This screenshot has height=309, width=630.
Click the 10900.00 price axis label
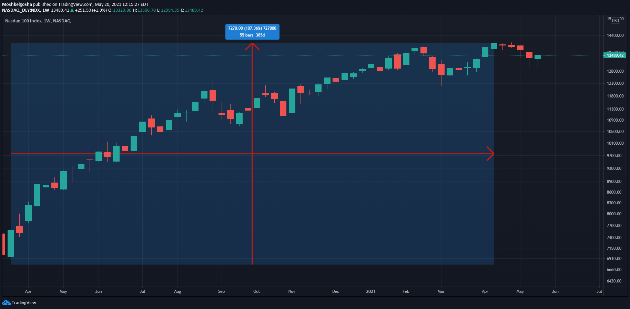click(615, 120)
